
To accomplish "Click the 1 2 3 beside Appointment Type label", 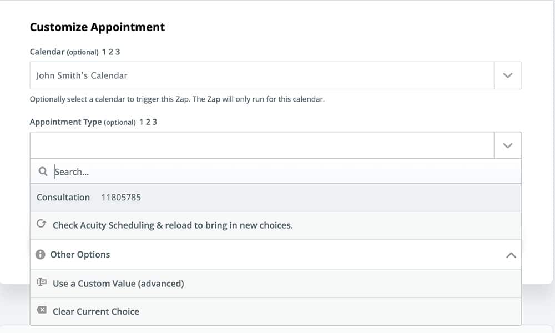I will pos(148,122).
